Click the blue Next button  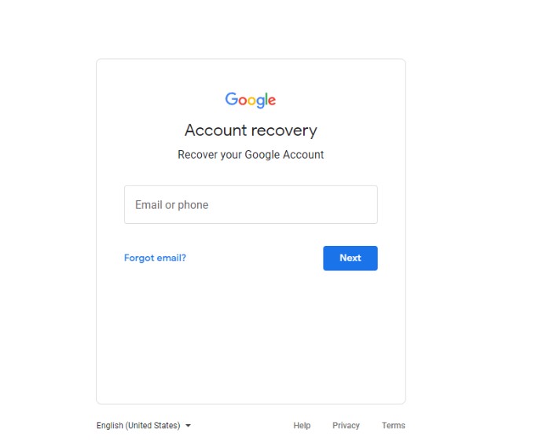pos(350,258)
